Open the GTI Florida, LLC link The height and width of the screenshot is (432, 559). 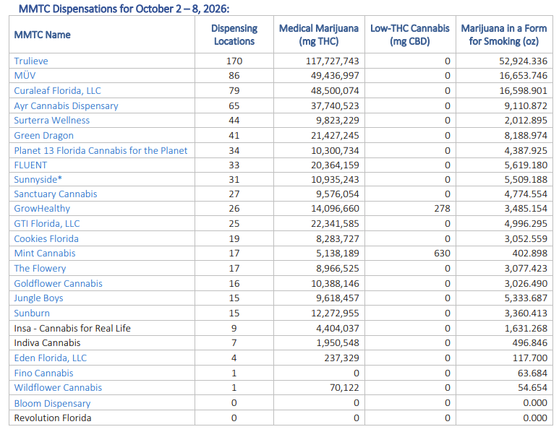47,224
